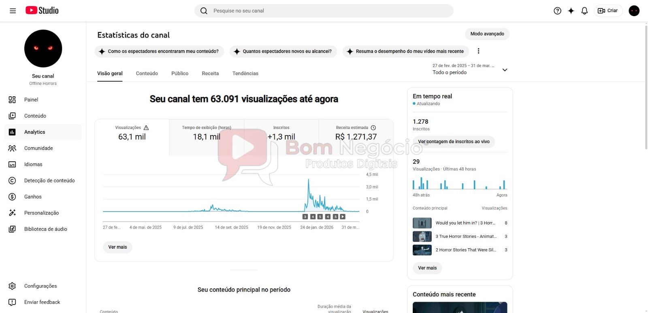The width and height of the screenshot is (648, 313).
Task: Click the clock icon beside Receita estimada
Action: point(373,128)
